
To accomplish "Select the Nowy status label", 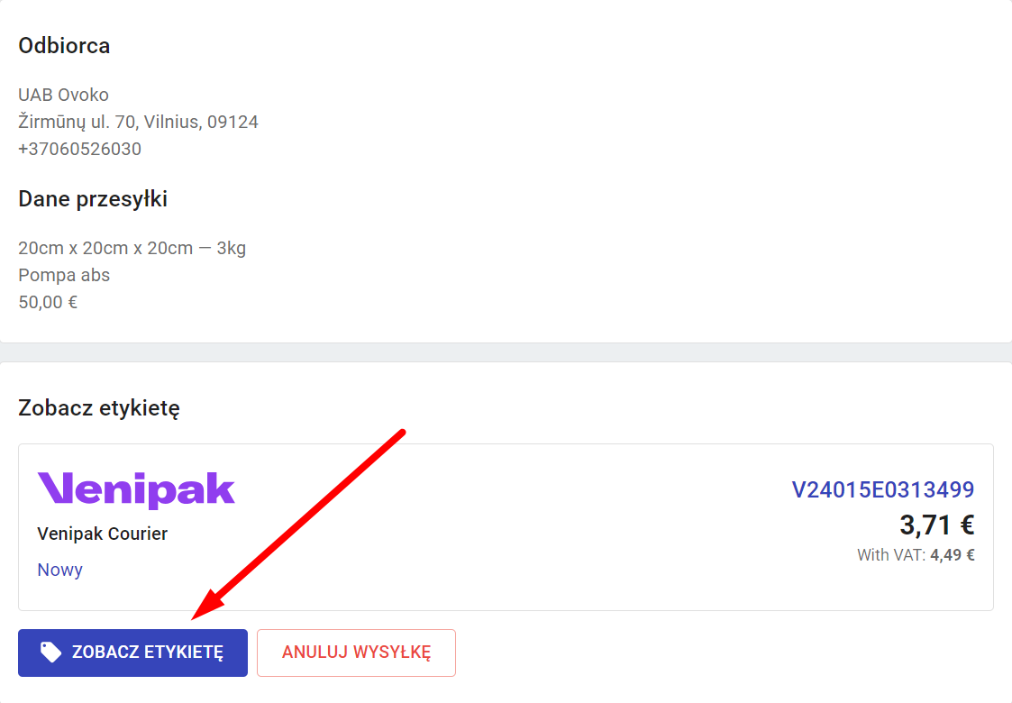I will (60, 570).
